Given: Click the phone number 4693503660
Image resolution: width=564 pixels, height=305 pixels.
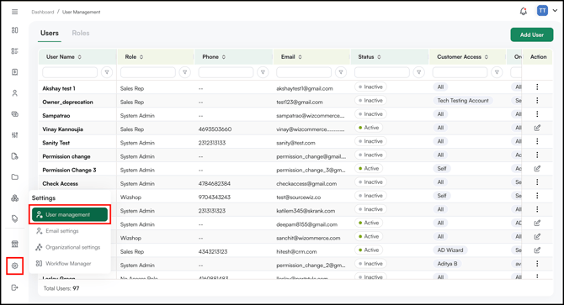Looking at the screenshot, I should [215, 129].
